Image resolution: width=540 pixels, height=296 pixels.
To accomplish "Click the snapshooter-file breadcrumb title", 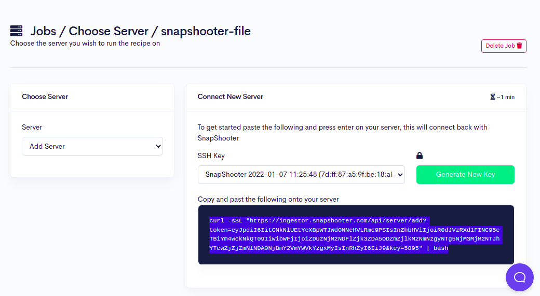I will tap(206, 31).
